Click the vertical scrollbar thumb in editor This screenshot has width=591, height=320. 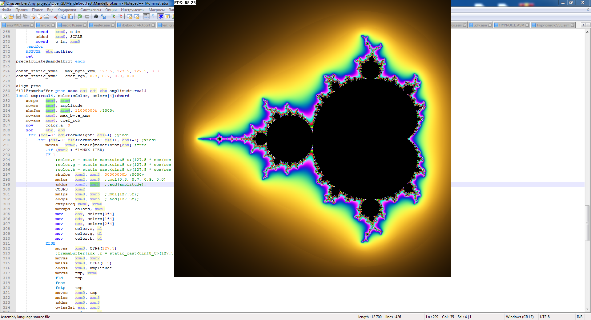(x=587, y=223)
